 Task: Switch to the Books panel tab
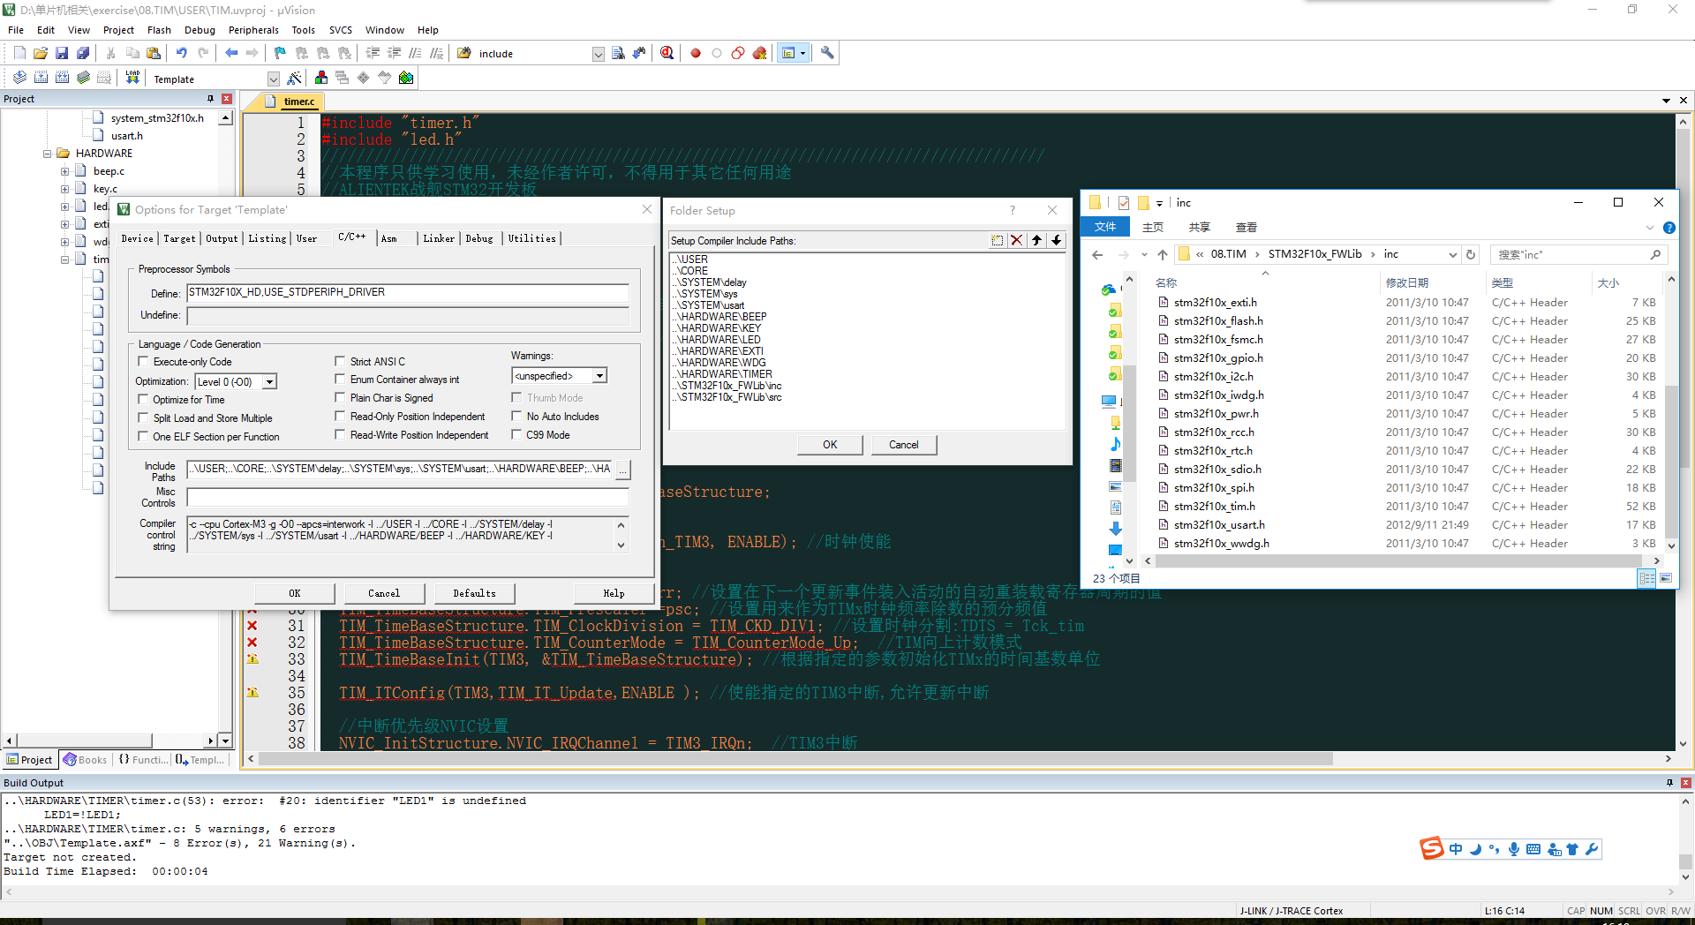coord(85,760)
